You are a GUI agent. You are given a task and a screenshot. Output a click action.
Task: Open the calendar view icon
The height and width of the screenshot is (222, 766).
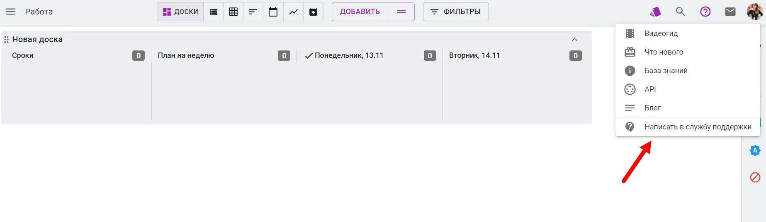pyautogui.click(x=273, y=12)
